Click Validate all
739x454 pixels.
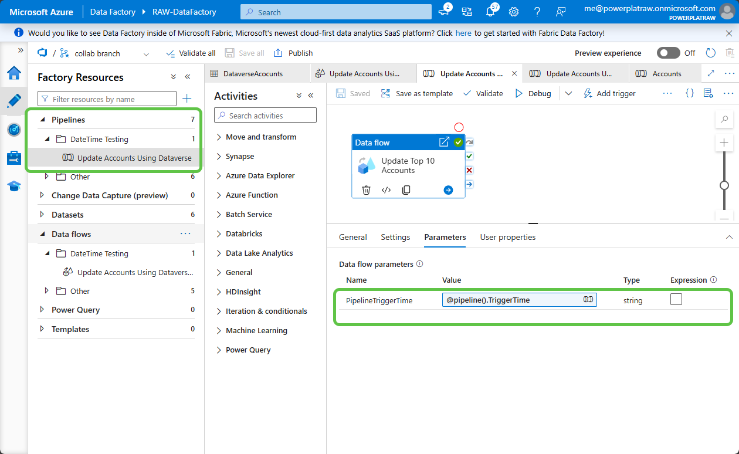coord(191,53)
